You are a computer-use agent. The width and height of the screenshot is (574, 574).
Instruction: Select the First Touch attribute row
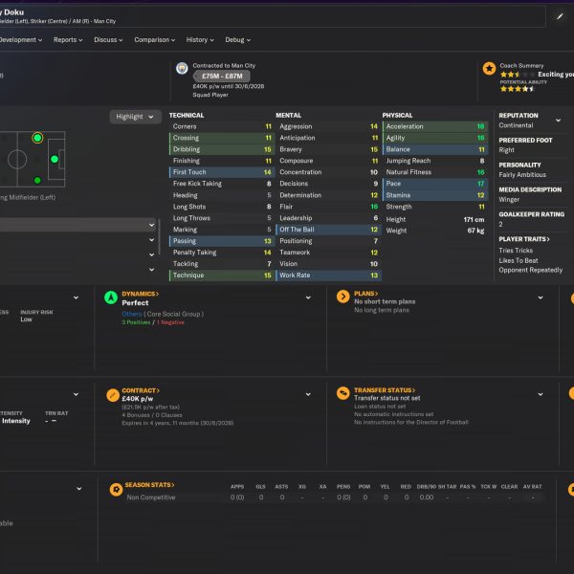(222, 172)
